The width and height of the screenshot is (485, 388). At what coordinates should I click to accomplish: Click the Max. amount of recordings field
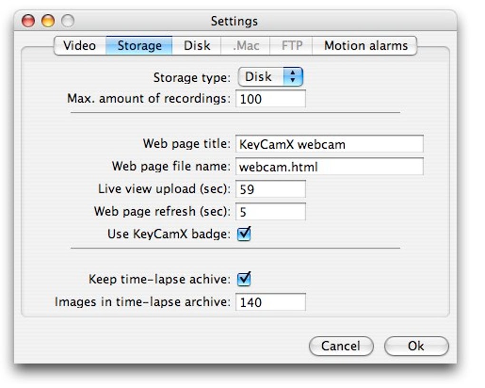coord(271,99)
